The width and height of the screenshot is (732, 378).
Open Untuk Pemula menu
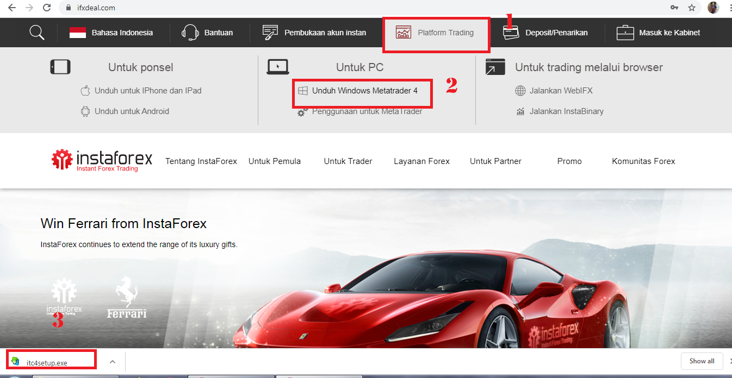(275, 161)
